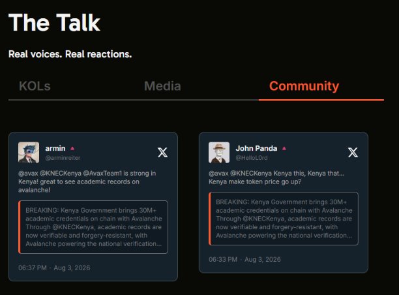399x295 pixels.
Task: Open quoted BREAKING post in John Panda's card
Action: tap(284, 219)
